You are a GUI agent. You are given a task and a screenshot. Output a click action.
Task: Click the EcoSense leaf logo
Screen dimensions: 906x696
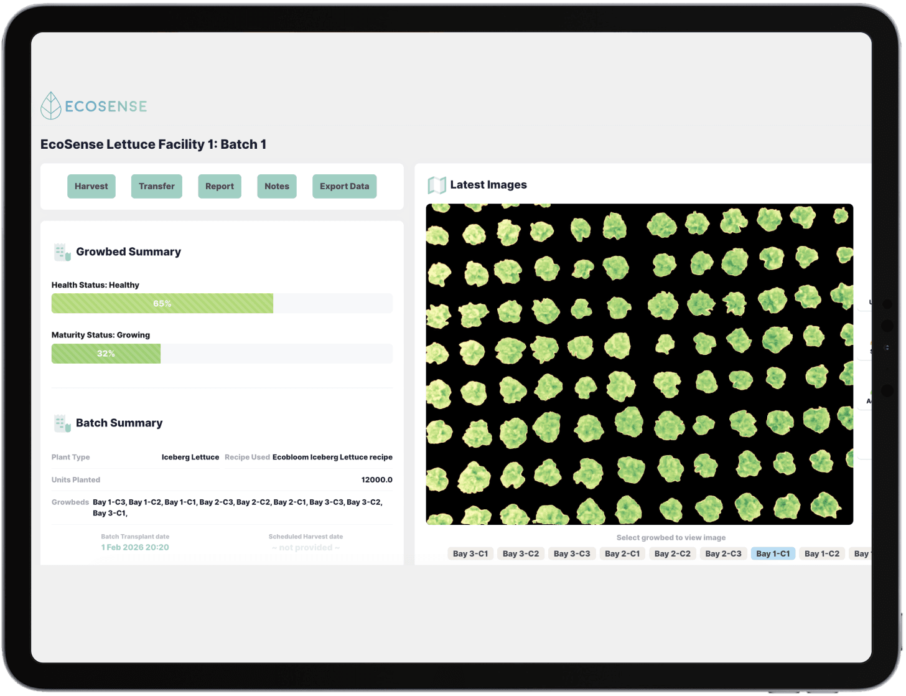coord(50,106)
